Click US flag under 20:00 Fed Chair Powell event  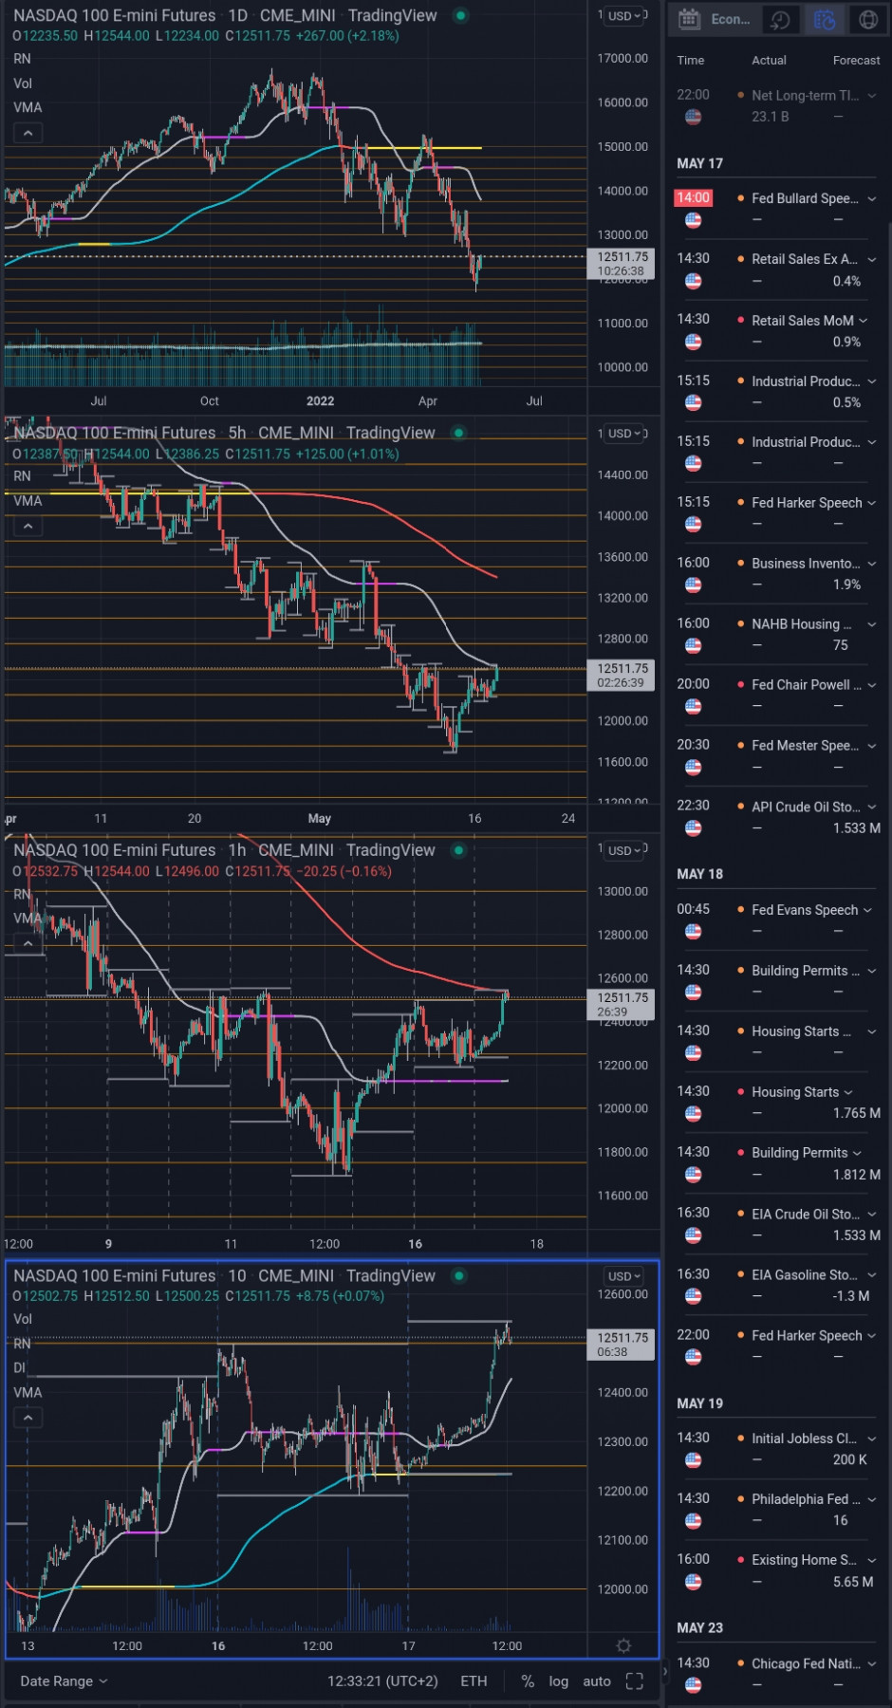[x=694, y=706]
